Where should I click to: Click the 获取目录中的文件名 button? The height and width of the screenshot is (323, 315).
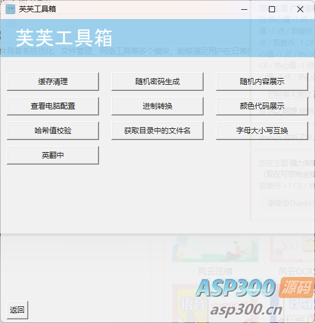[157, 131]
